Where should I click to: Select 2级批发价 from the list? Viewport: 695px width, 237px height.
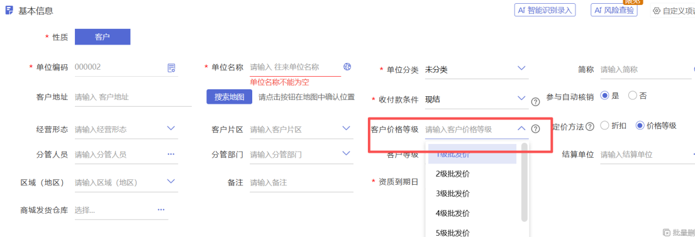pos(472,174)
